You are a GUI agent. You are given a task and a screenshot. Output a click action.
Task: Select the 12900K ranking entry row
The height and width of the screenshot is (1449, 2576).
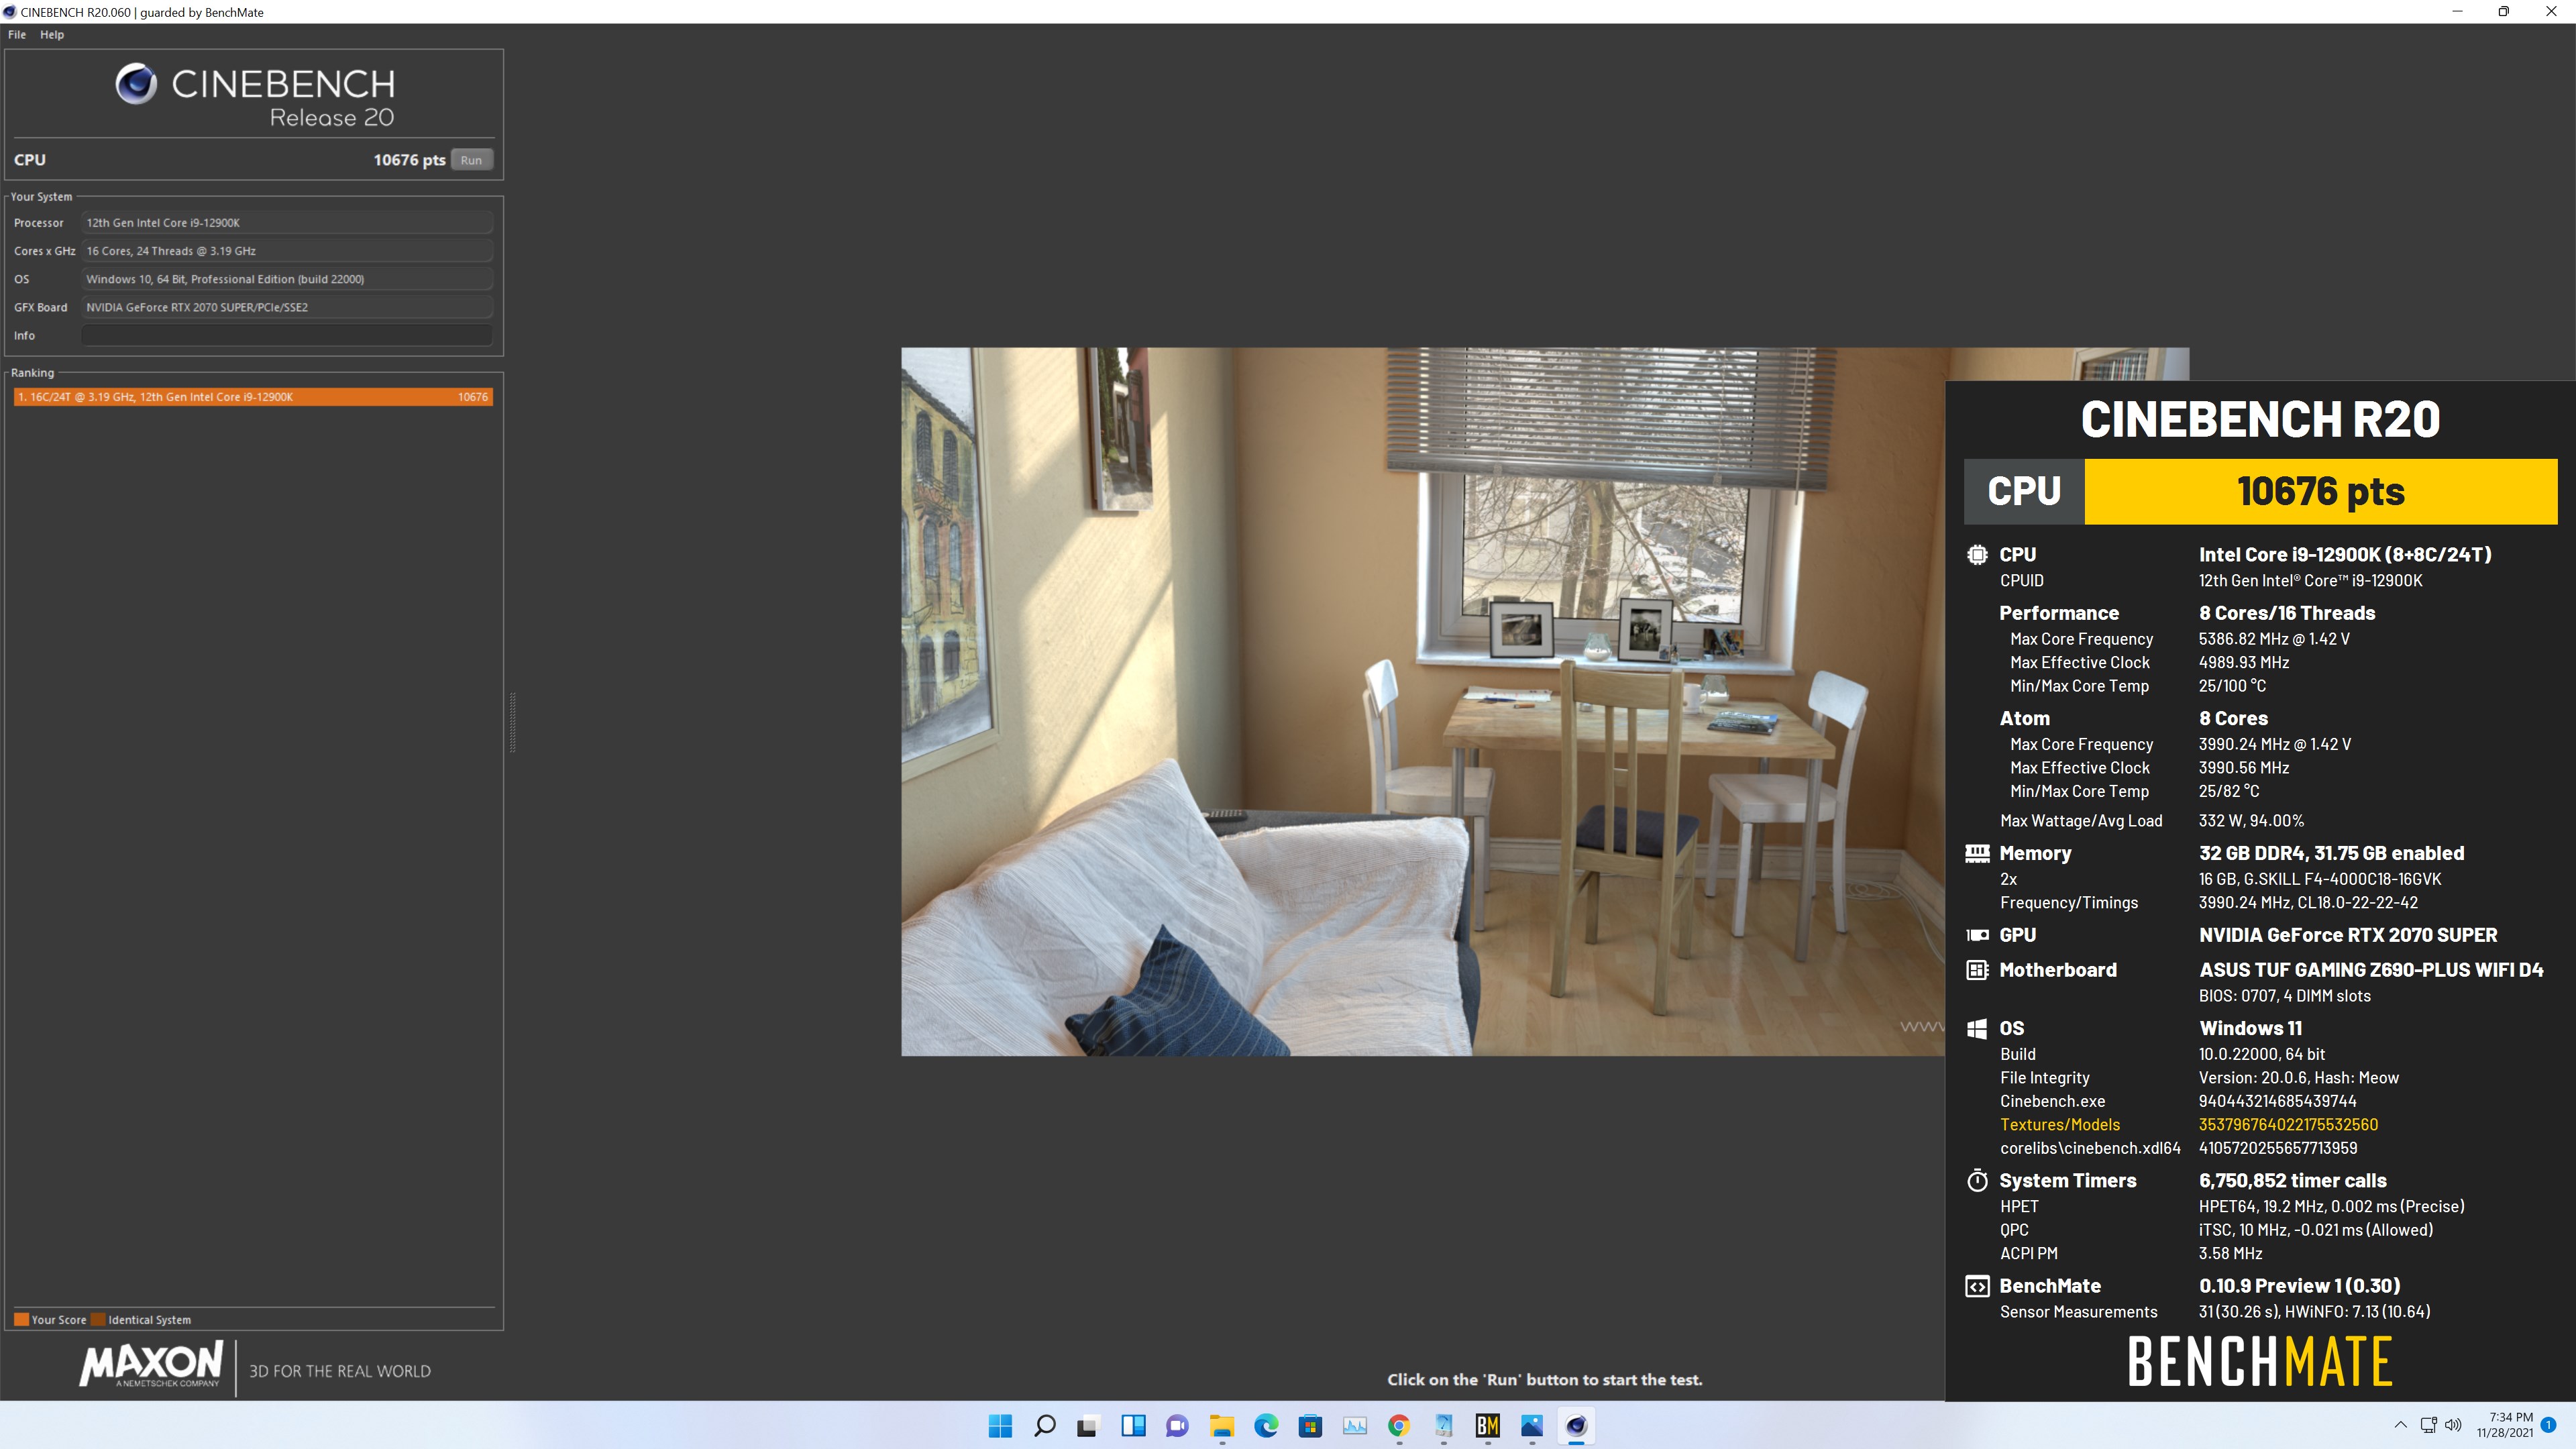253,397
